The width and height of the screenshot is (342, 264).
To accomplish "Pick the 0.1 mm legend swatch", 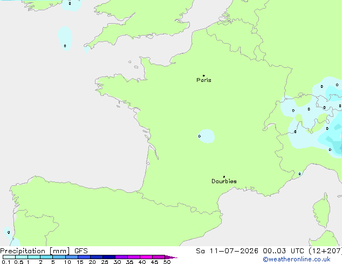I will tap(9, 257).
